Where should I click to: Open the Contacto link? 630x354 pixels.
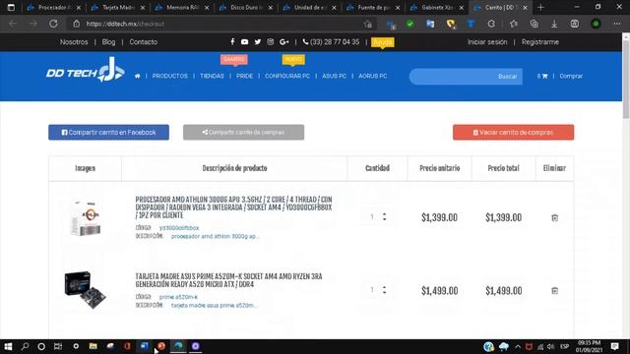(x=144, y=41)
